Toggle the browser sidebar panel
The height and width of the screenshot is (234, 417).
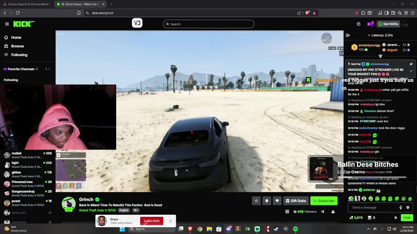pos(386,13)
